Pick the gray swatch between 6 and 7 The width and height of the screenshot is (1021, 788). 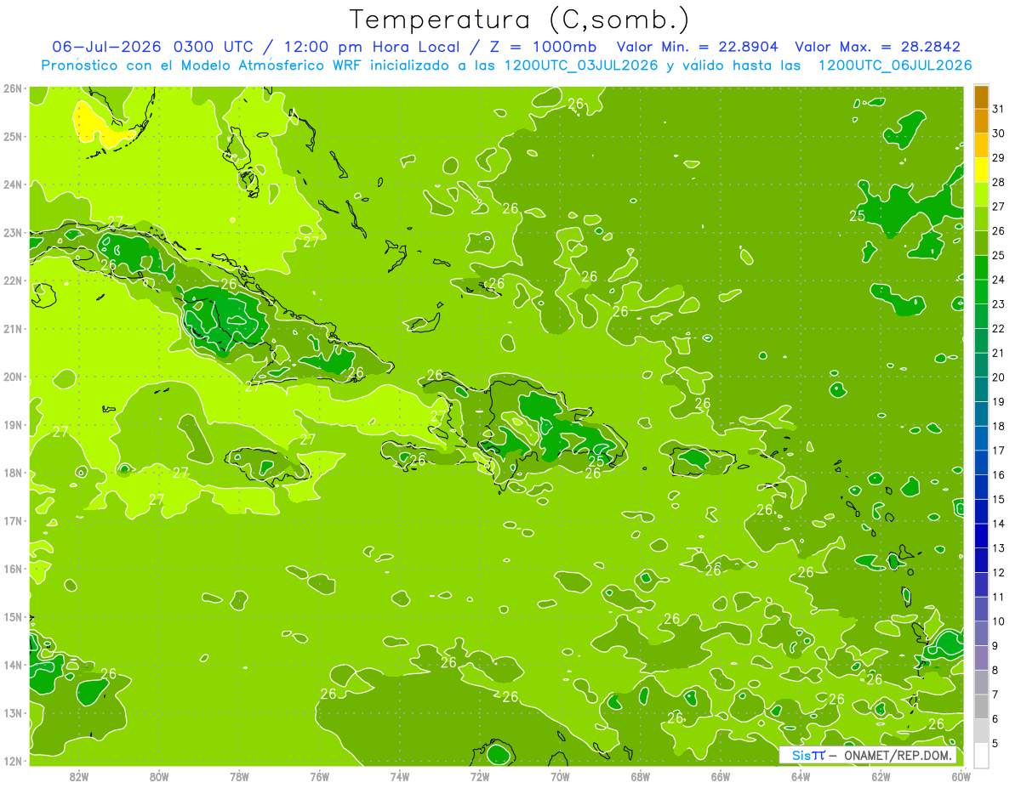[x=981, y=706]
